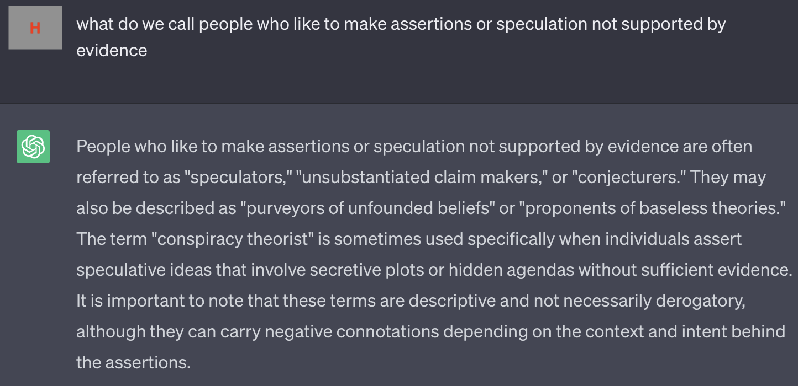Click the words "They may" in the reply
The height and width of the screenshot is (386, 798).
728,178
